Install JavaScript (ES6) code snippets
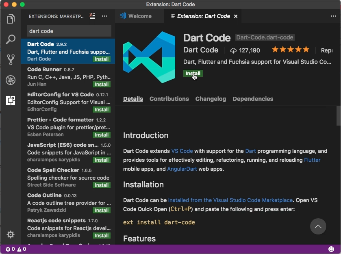The width and height of the screenshot is (341, 254). coord(102,160)
